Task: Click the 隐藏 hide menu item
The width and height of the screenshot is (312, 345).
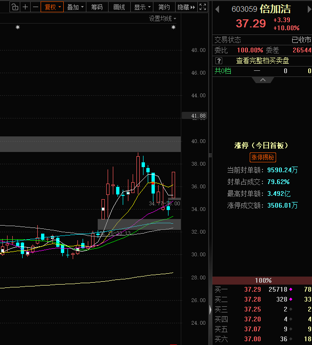Action: point(186,7)
